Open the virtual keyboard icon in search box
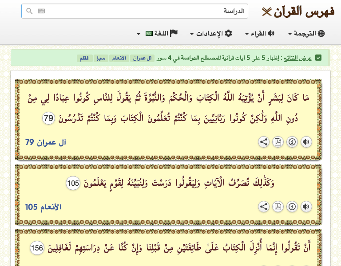341x266 pixels. pyautogui.click(x=41, y=11)
